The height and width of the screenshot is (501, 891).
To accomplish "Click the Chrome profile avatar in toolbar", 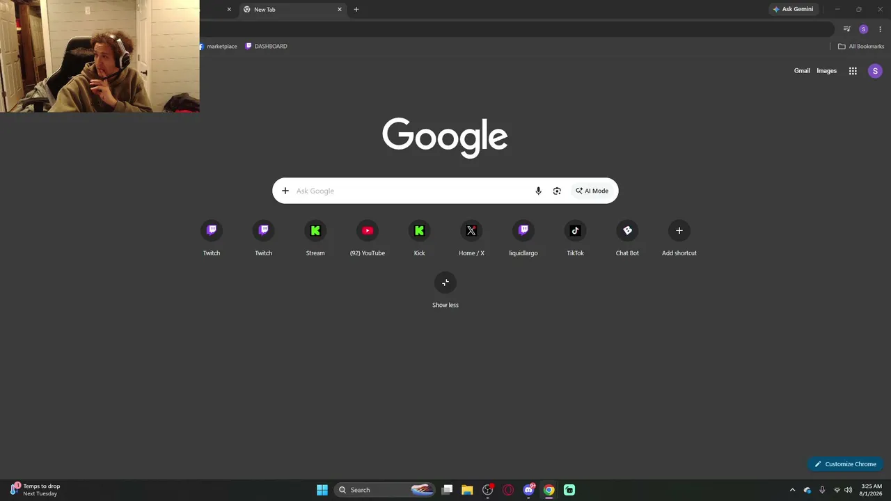I will pyautogui.click(x=863, y=29).
